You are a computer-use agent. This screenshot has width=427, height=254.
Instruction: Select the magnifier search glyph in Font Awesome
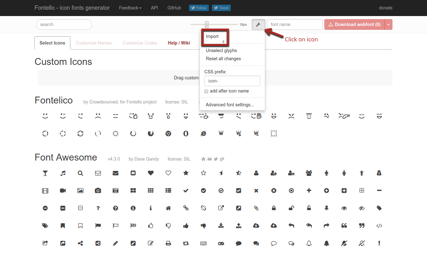pos(80,173)
